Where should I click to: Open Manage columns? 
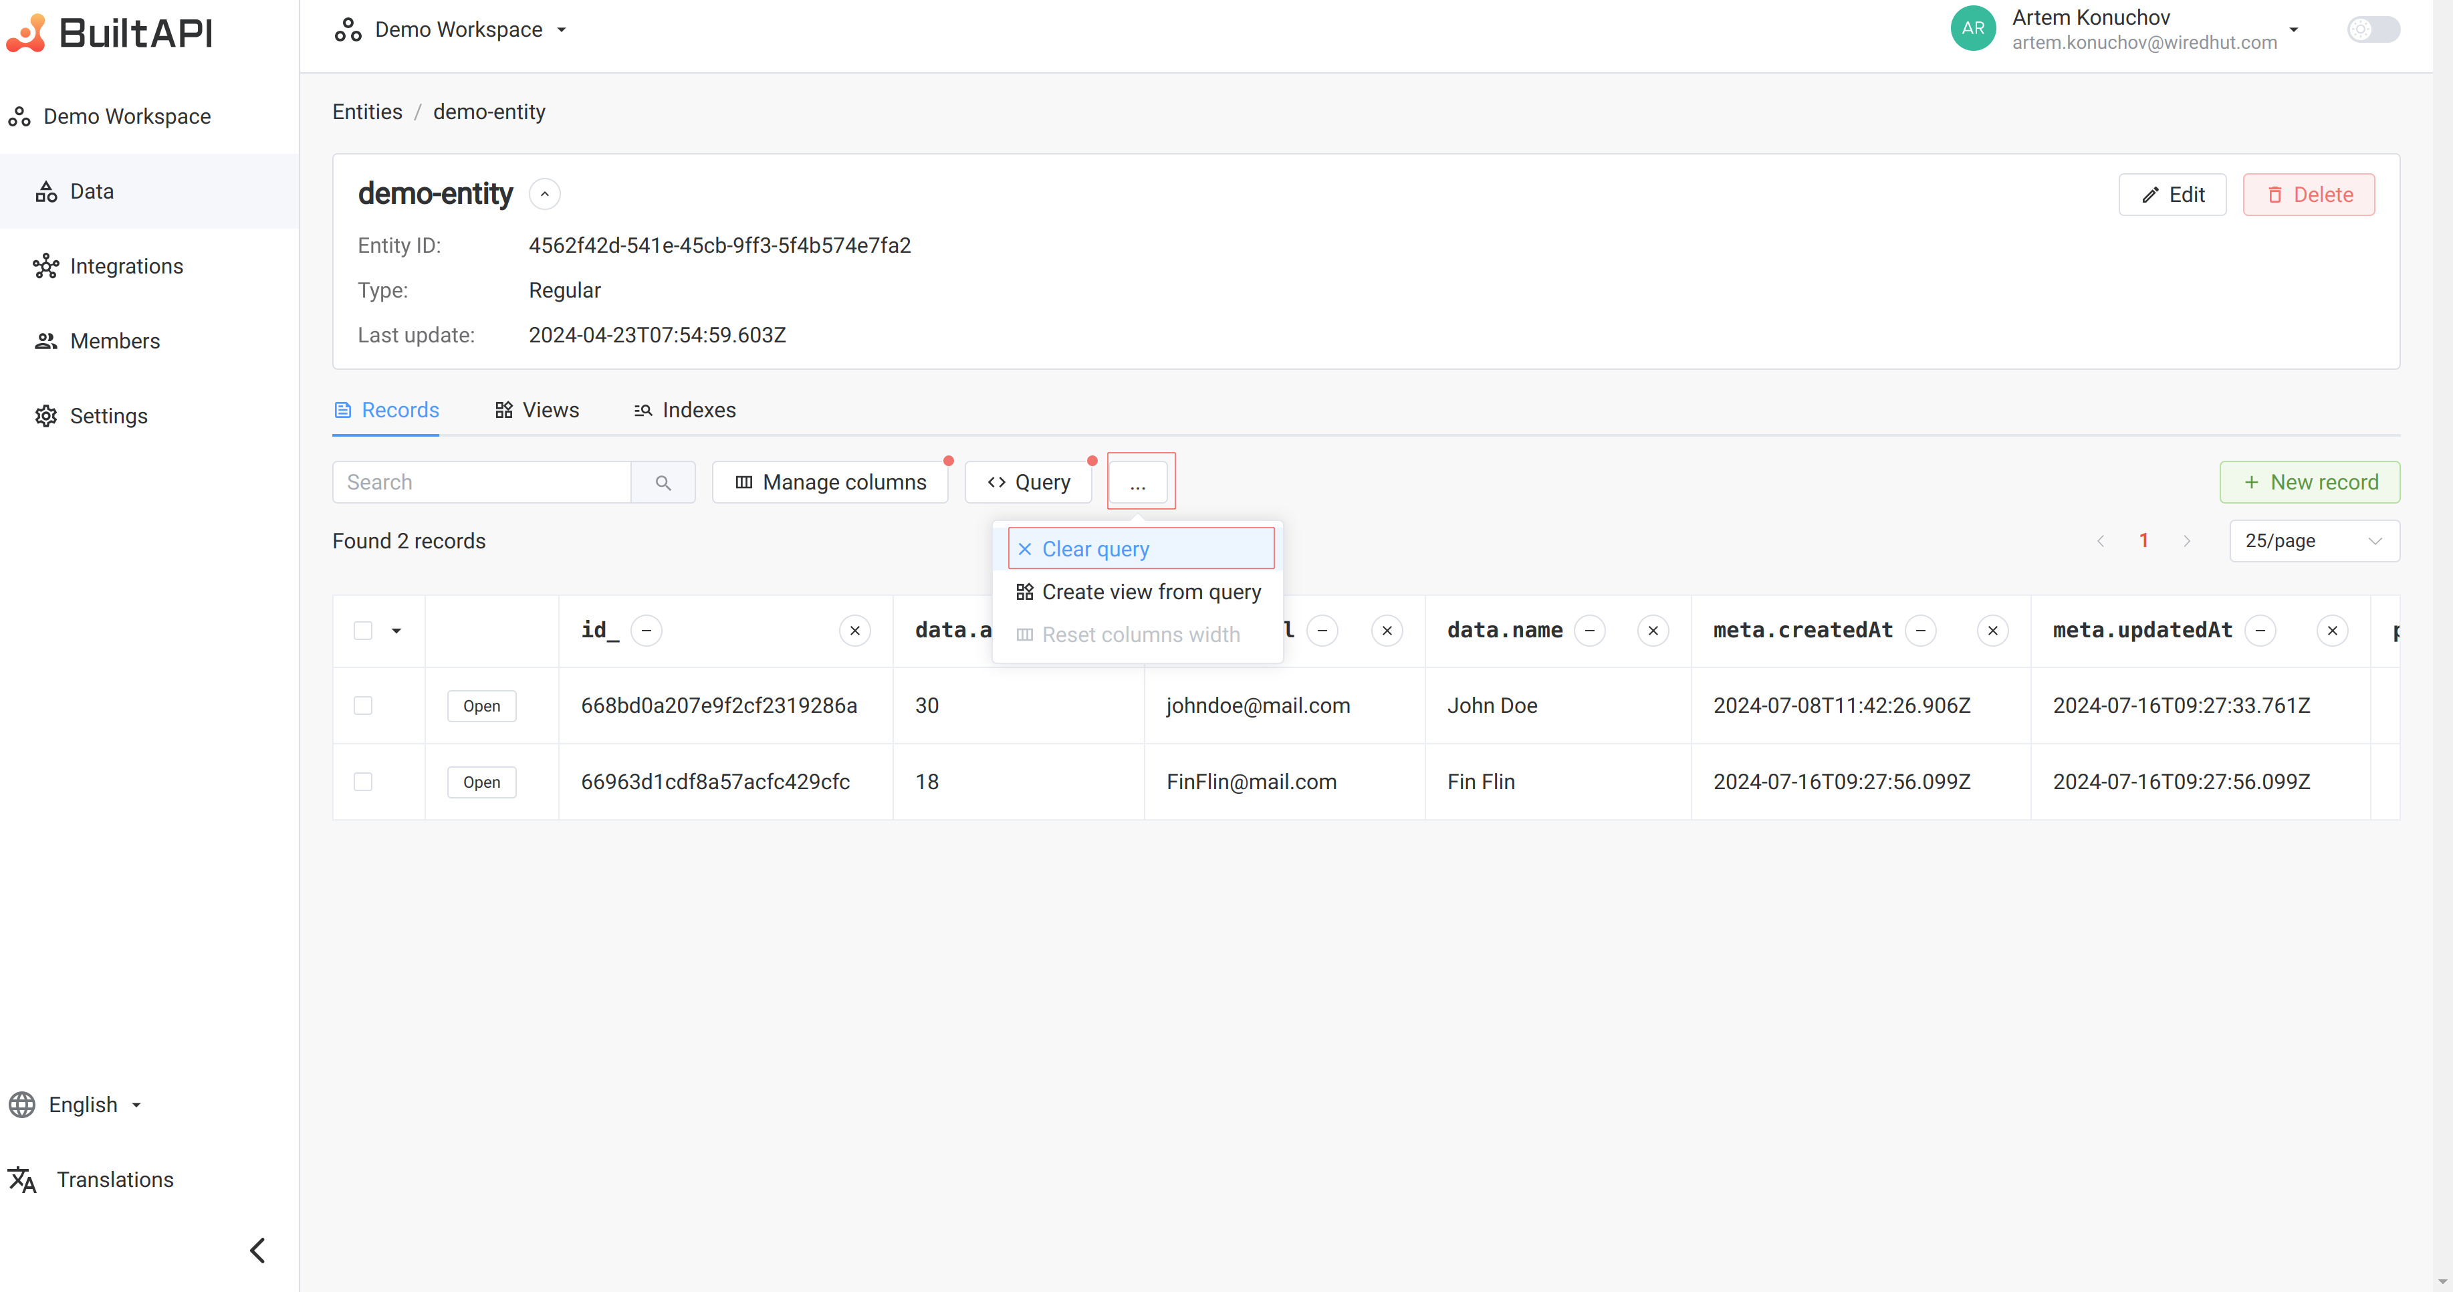tap(830, 482)
